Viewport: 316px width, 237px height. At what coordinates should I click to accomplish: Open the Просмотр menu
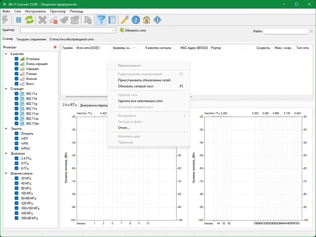coord(58,11)
